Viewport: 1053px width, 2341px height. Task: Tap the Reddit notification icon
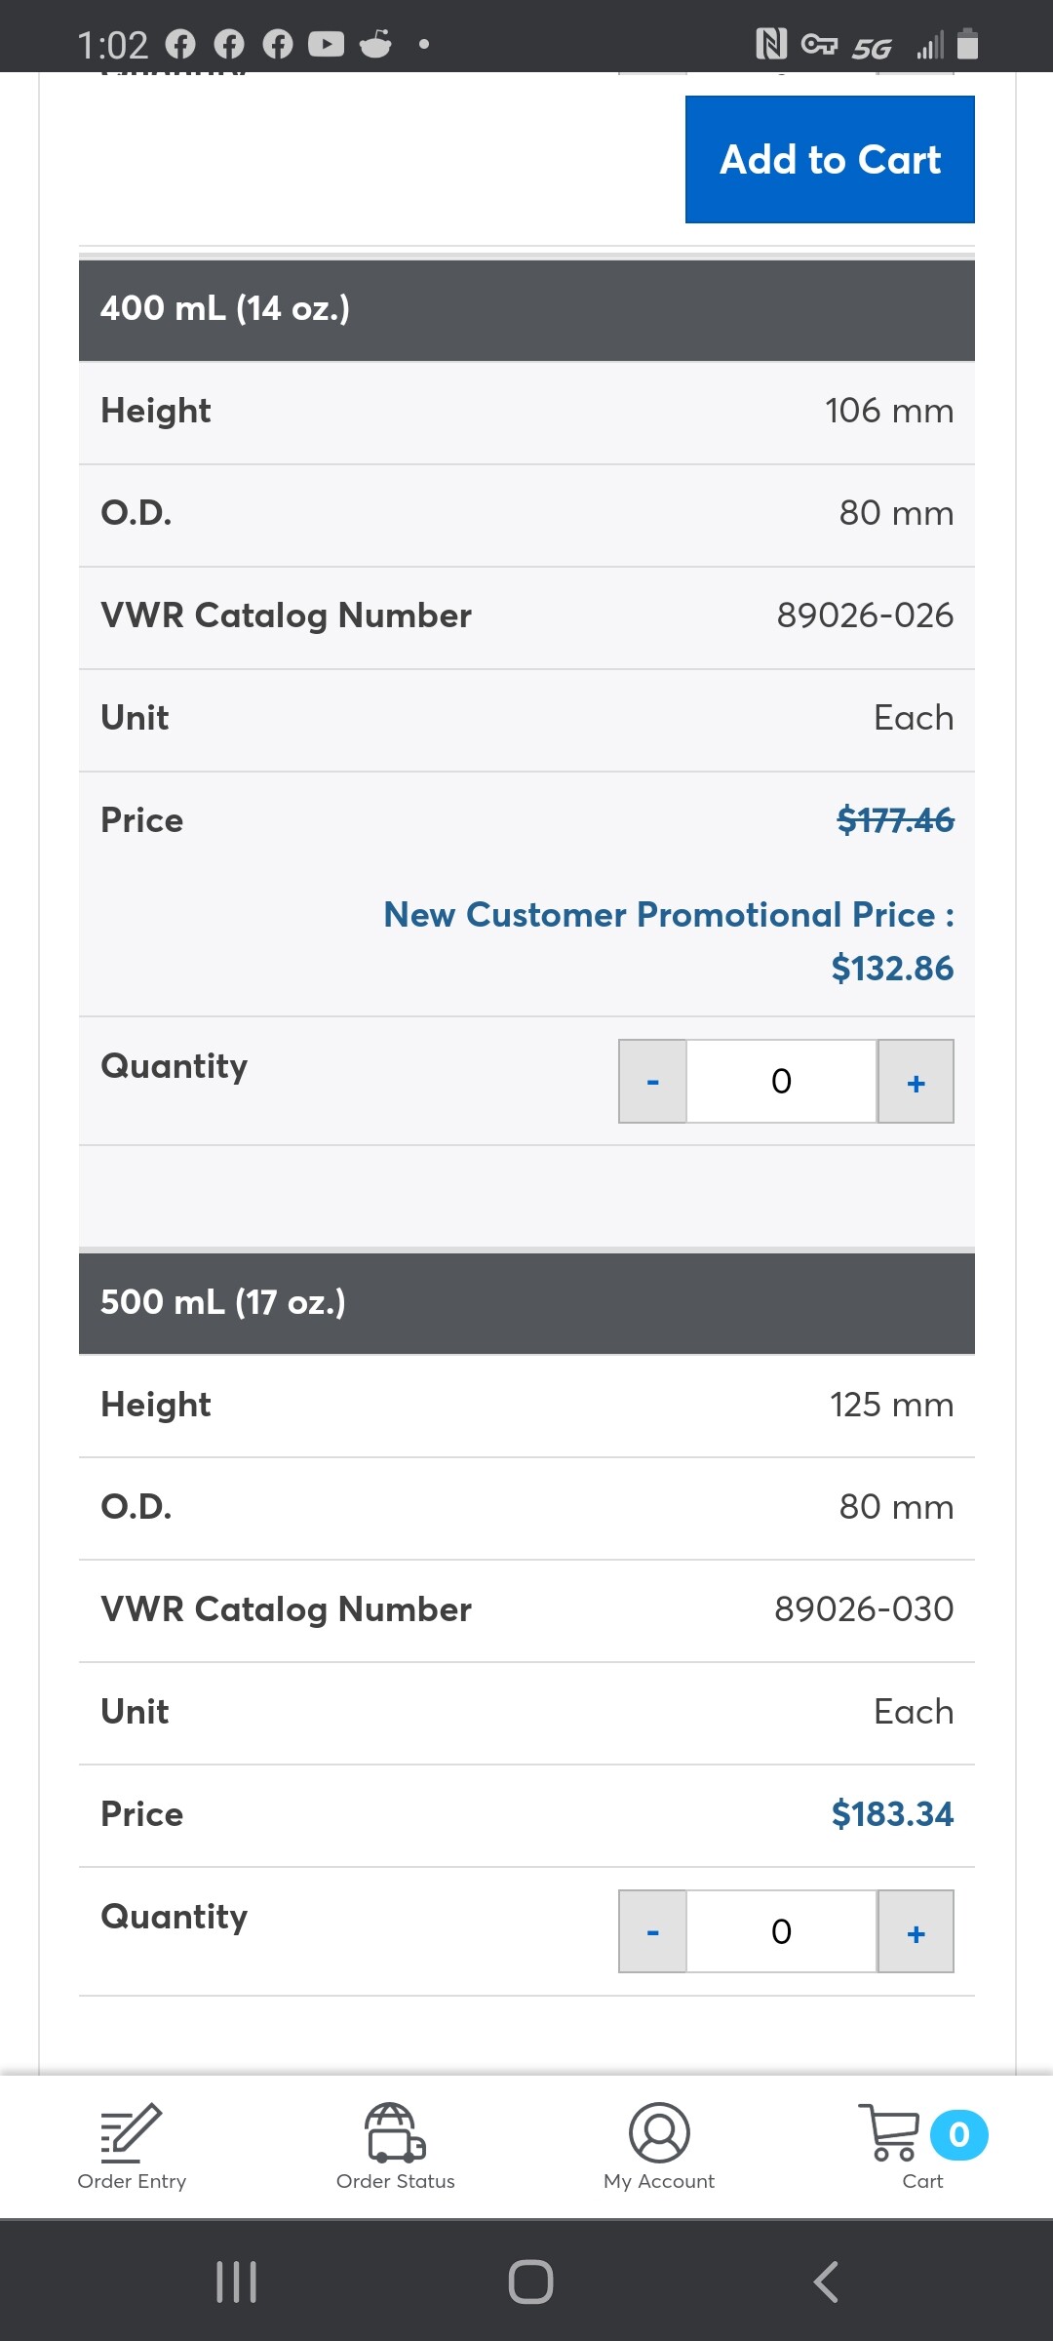375,44
